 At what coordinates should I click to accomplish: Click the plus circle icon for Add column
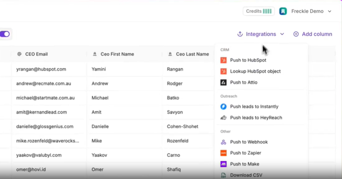pos(296,34)
